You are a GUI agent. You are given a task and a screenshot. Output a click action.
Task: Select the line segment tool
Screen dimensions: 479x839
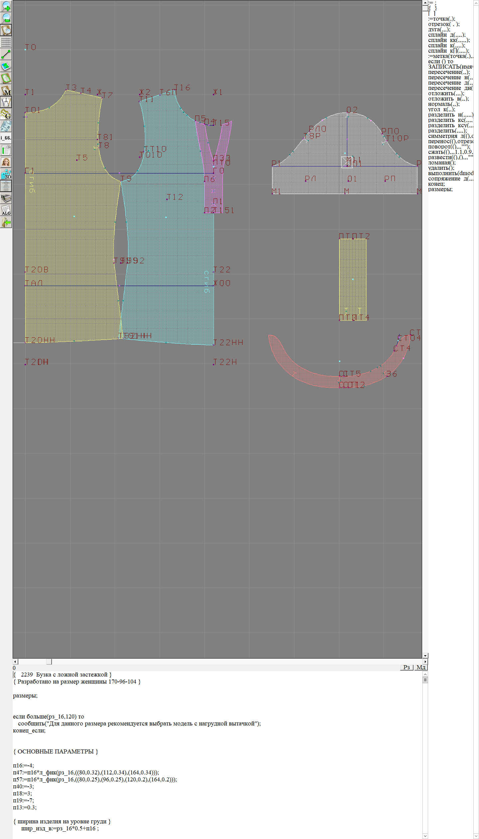click(6, 54)
